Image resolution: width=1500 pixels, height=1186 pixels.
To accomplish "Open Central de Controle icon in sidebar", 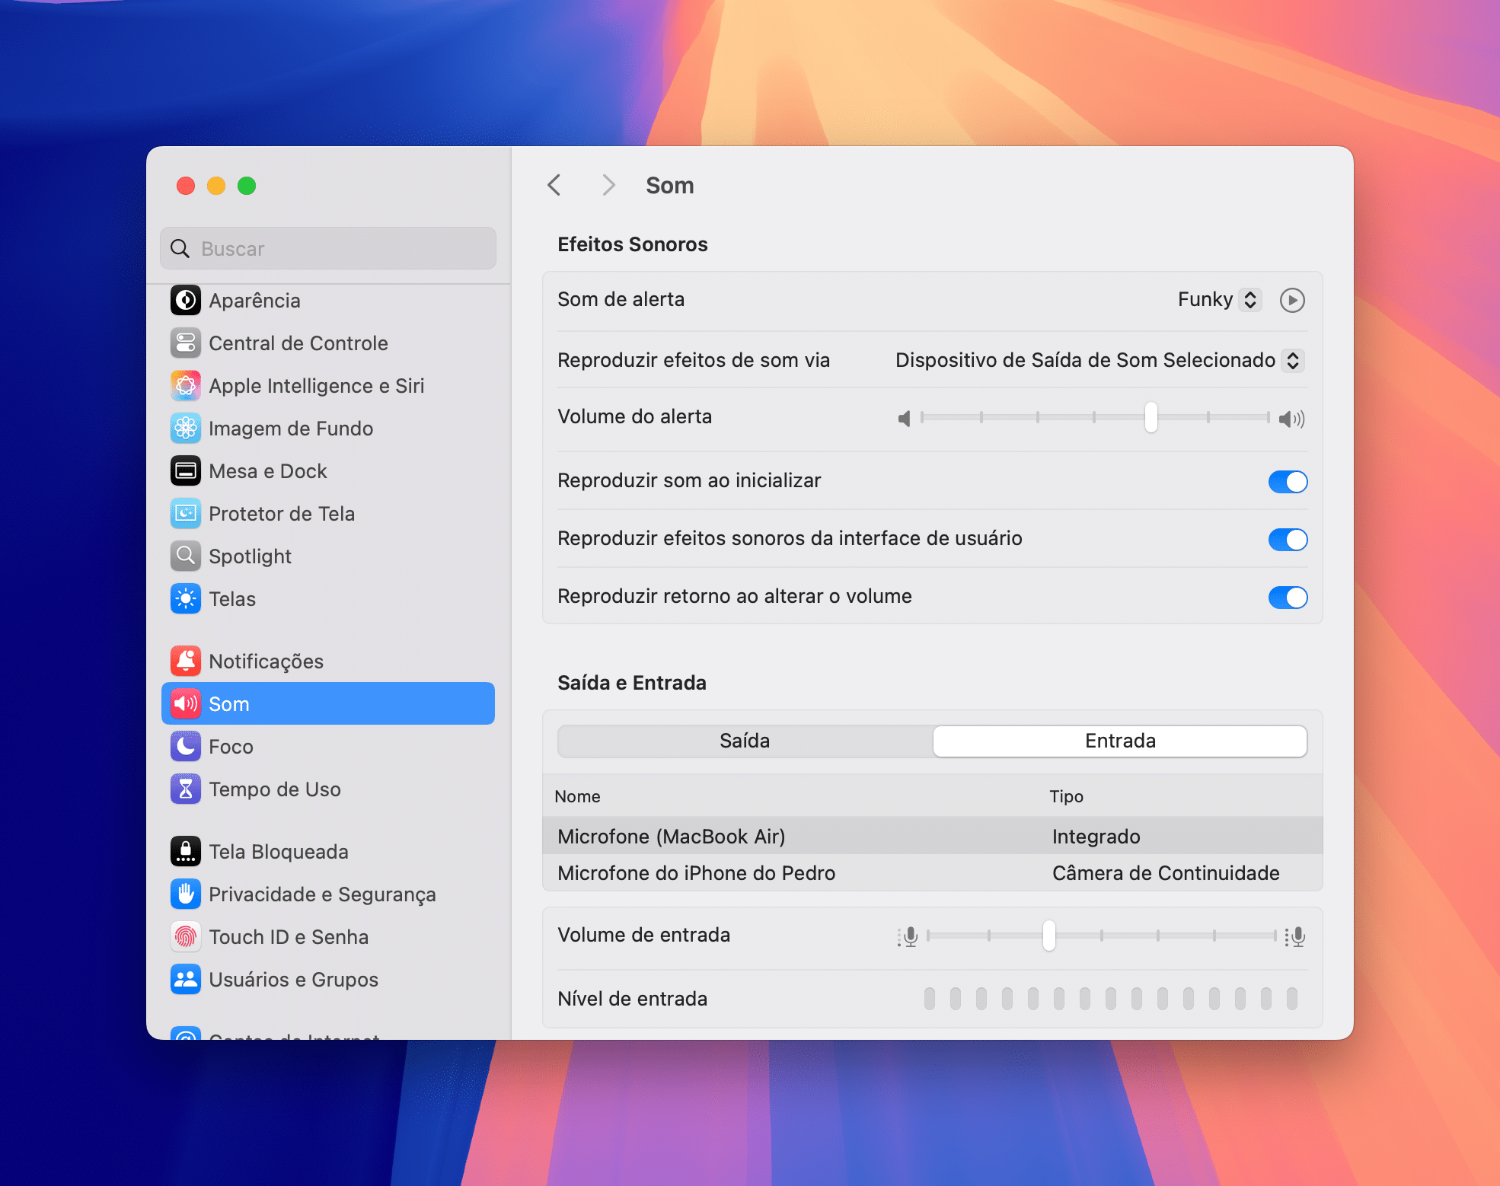I will (x=186, y=343).
